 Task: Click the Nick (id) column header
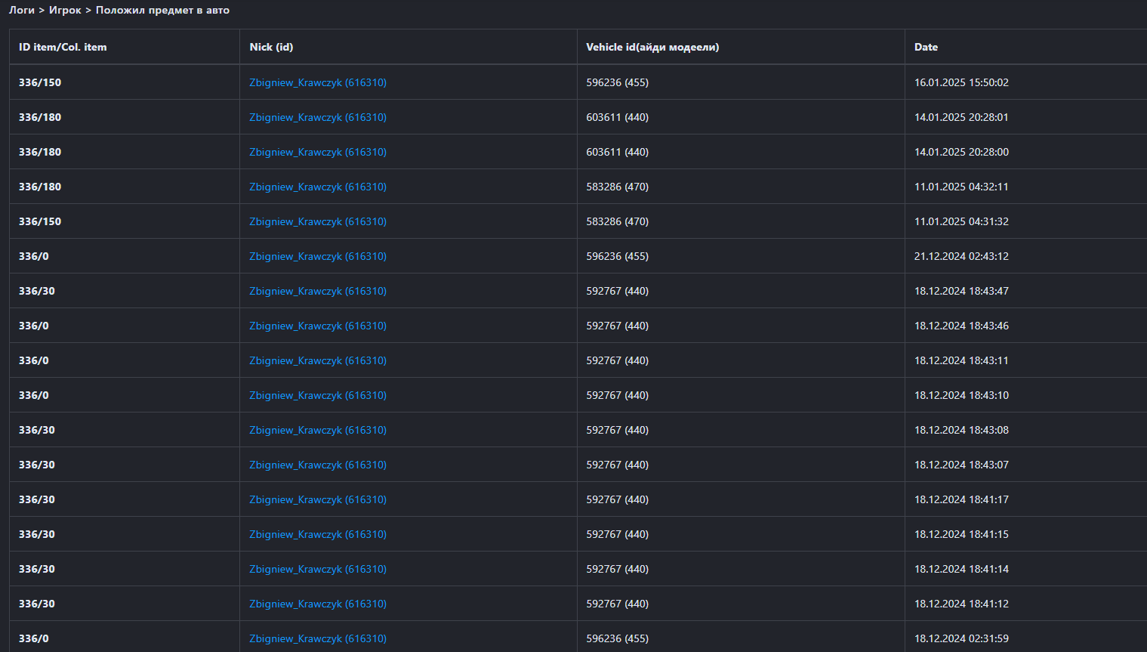(271, 47)
